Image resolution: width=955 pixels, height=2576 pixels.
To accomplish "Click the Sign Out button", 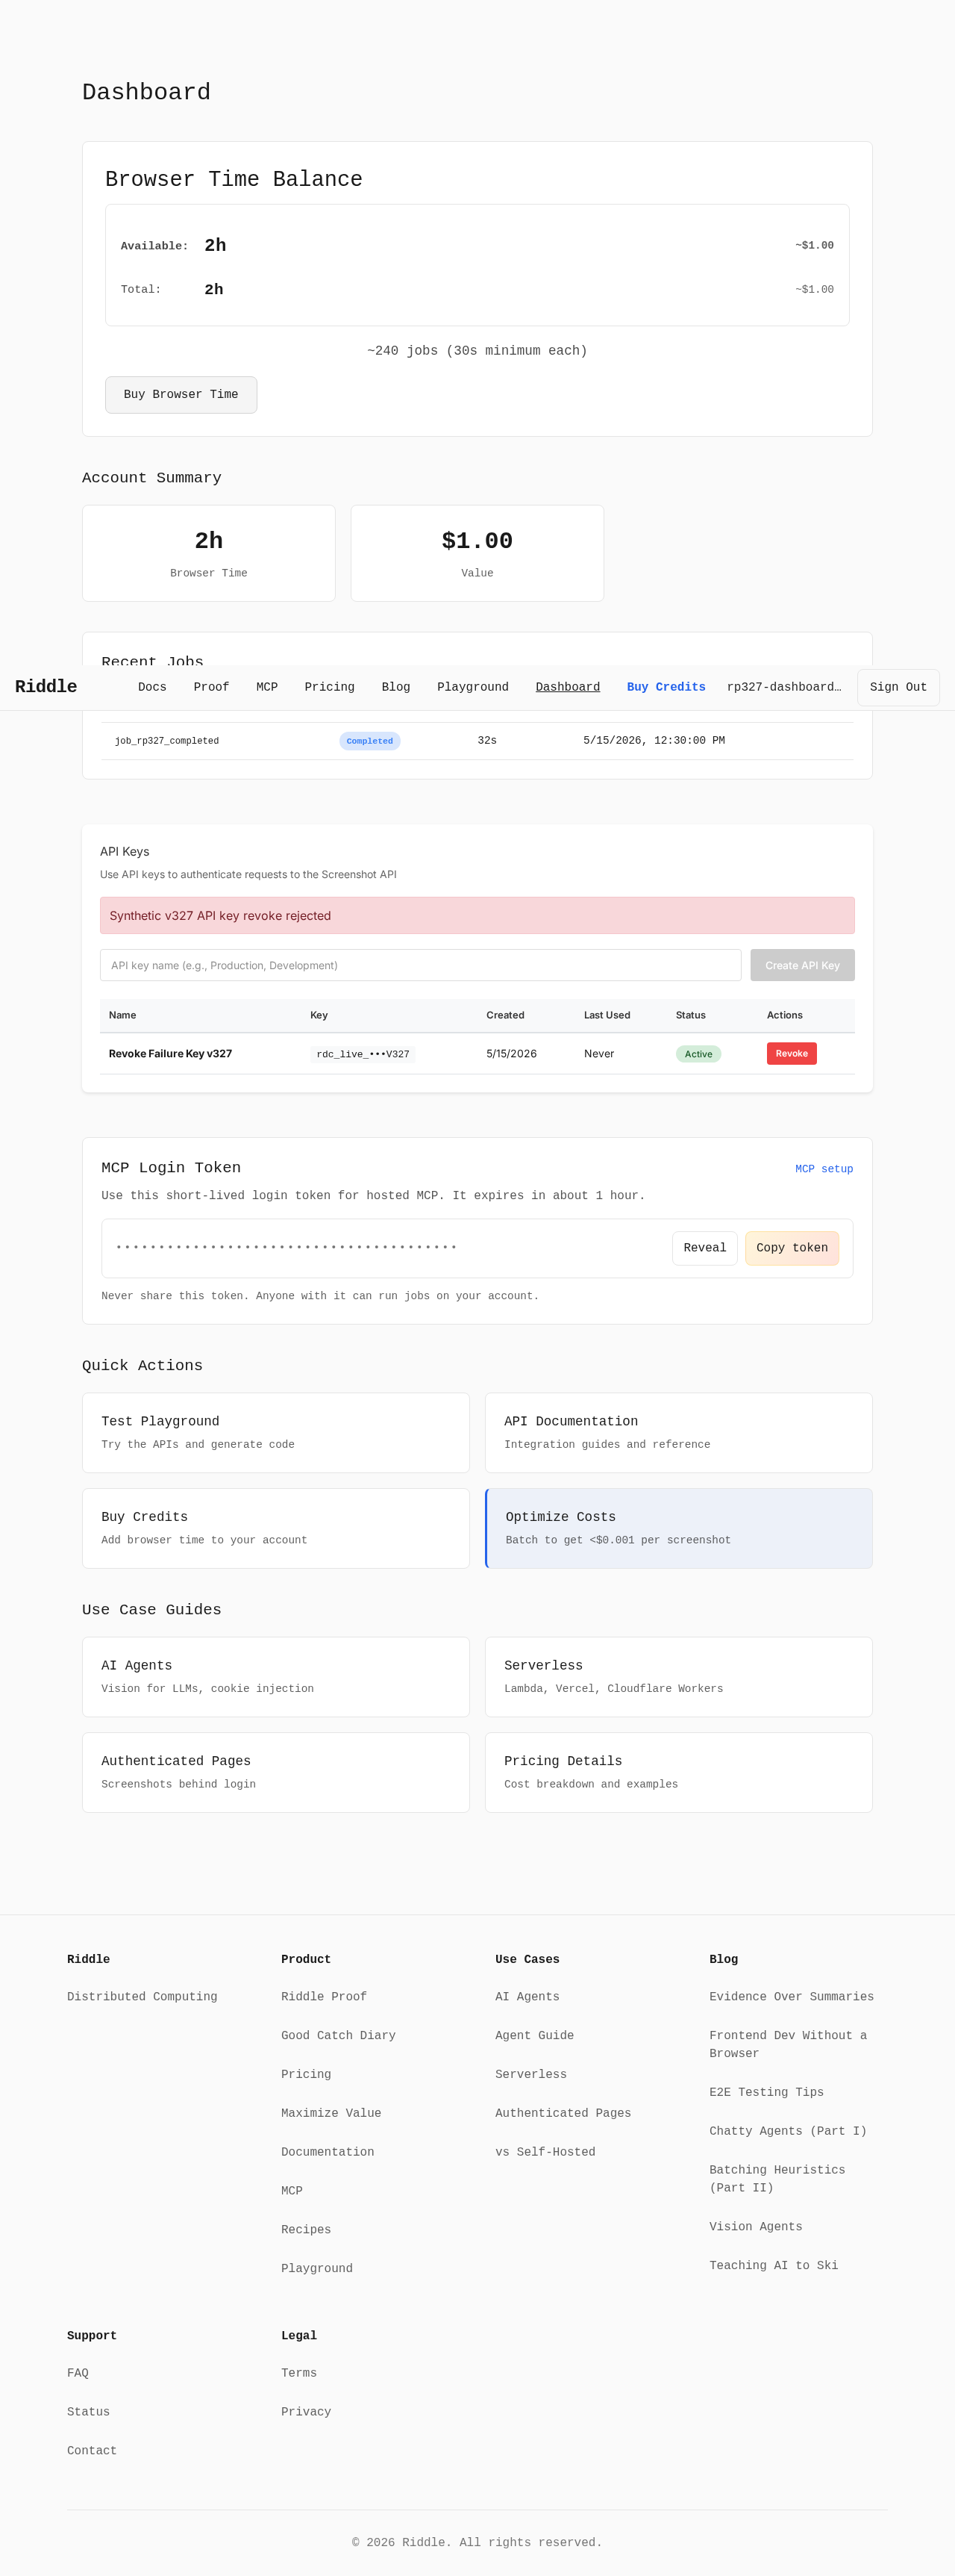I will (898, 687).
